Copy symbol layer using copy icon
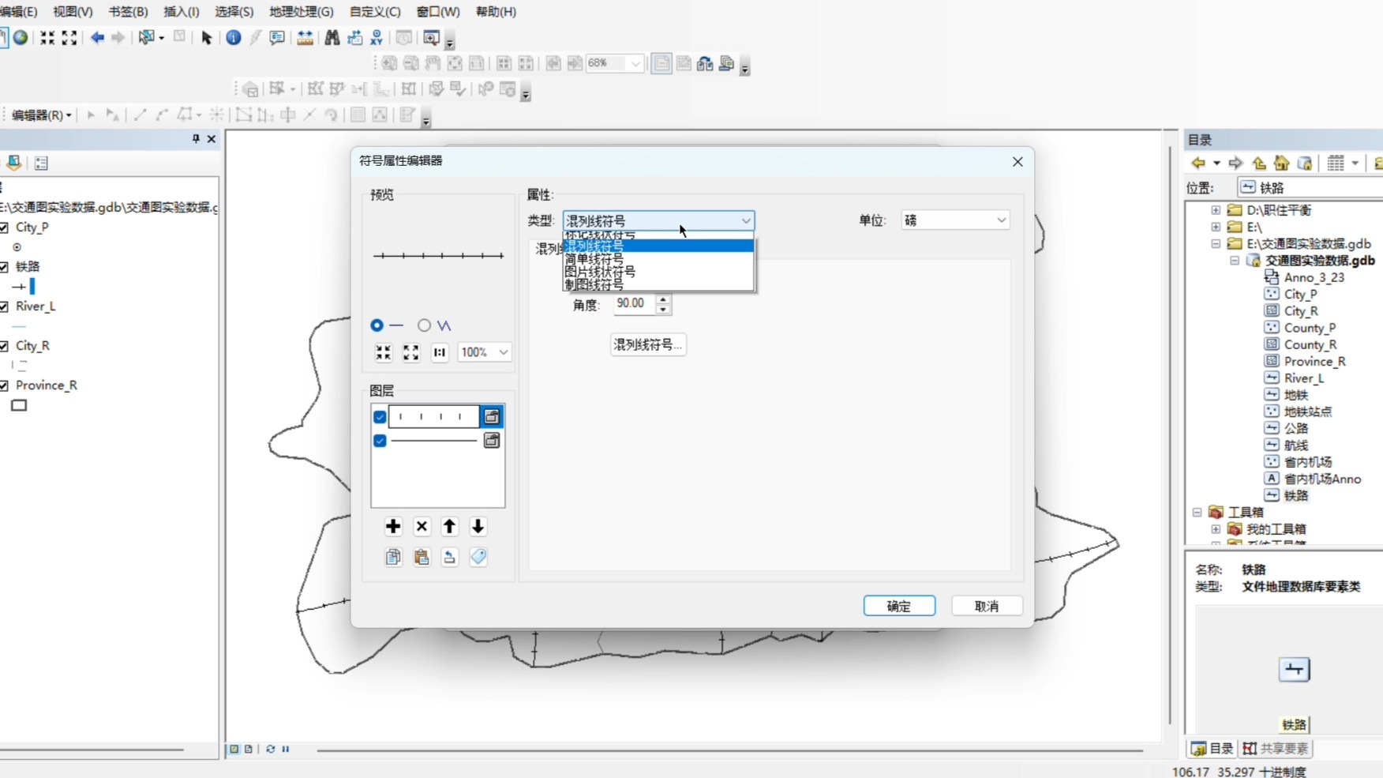Image resolution: width=1383 pixels, height=778 pixels. [393, 557]
